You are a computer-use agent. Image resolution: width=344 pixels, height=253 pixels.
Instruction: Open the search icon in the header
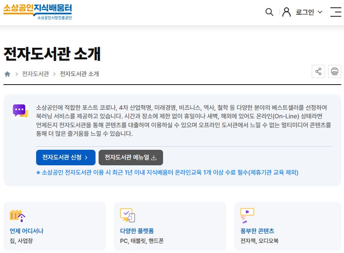click(x=269, y=12)
